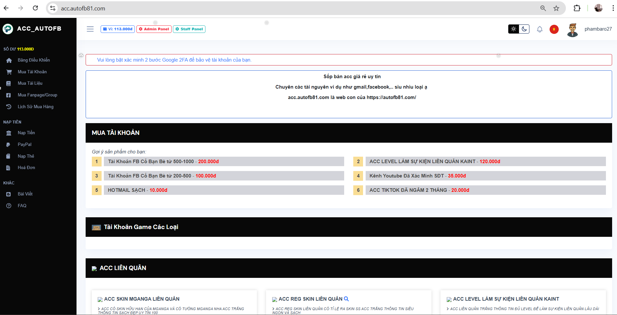Open Bảng Điều Khiển in the sidebar

34,60
